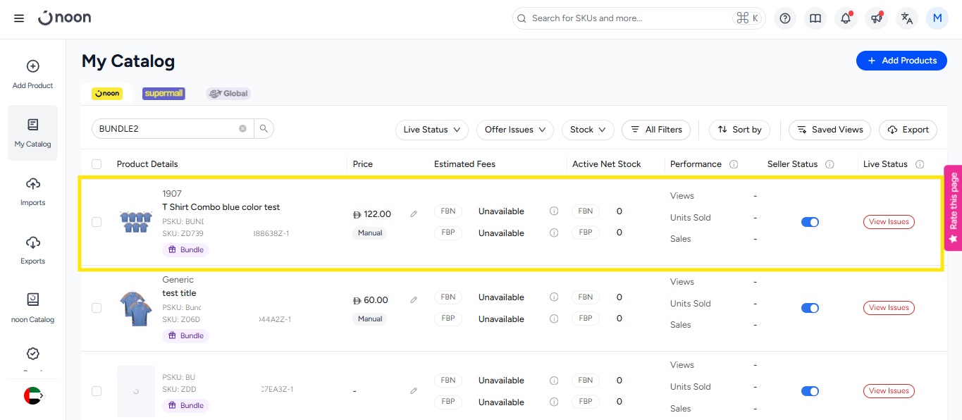Screen dimensions: 962x420
Task: Expand the Offer Issues filter dropdown
Action: pos(515,130)
